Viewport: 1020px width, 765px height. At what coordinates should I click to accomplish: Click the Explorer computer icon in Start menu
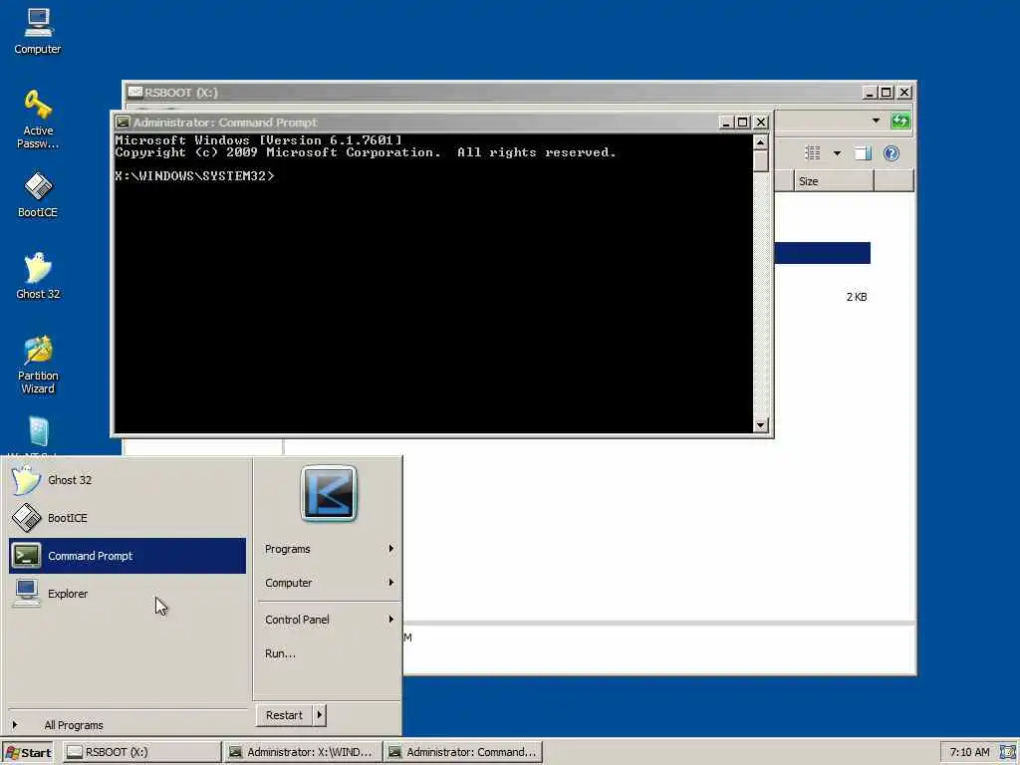[26, 594]
